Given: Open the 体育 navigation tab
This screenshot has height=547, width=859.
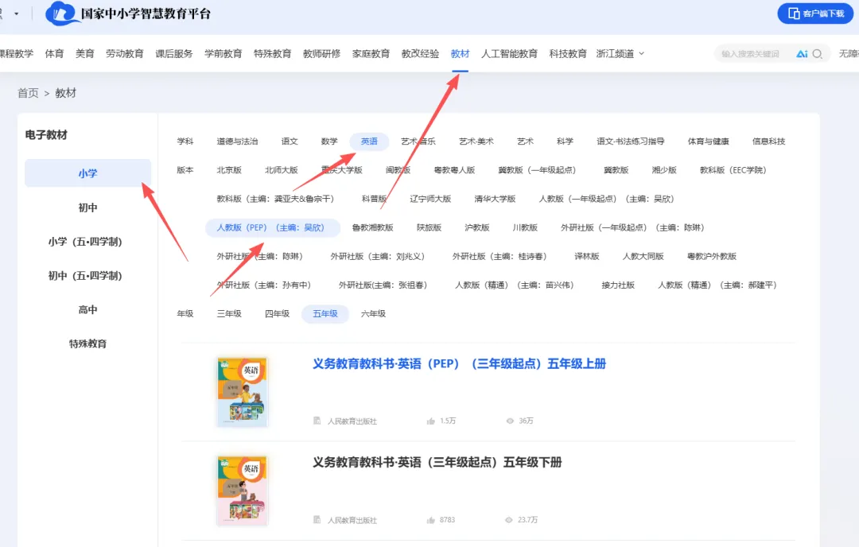Looking at the screenshot, I should point(54,53).
